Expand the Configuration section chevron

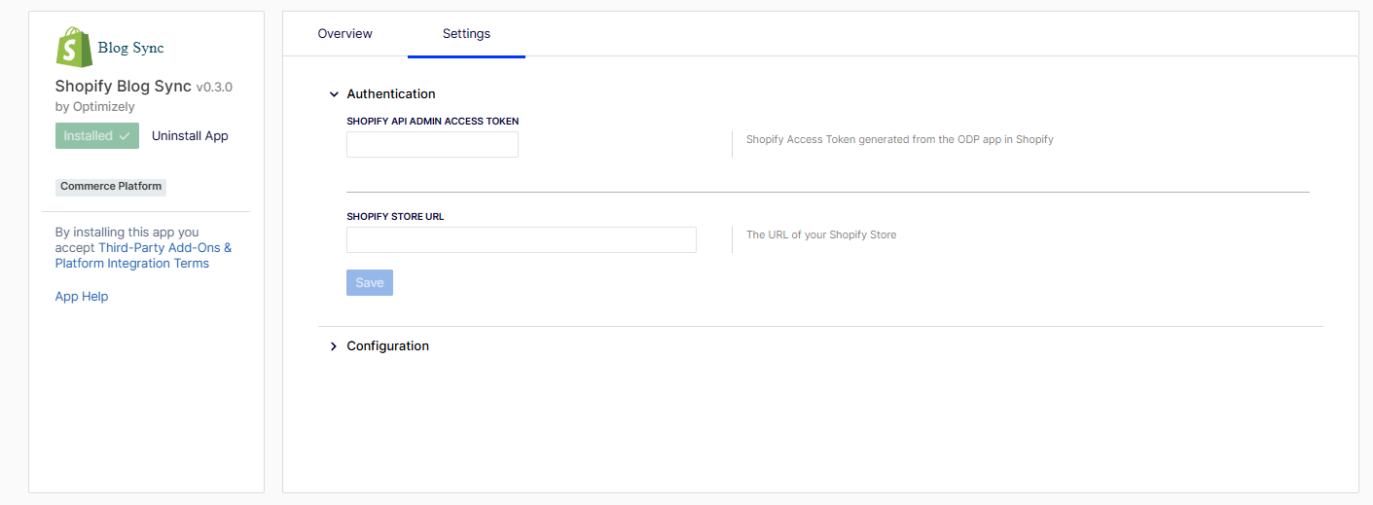coord(334,346)
